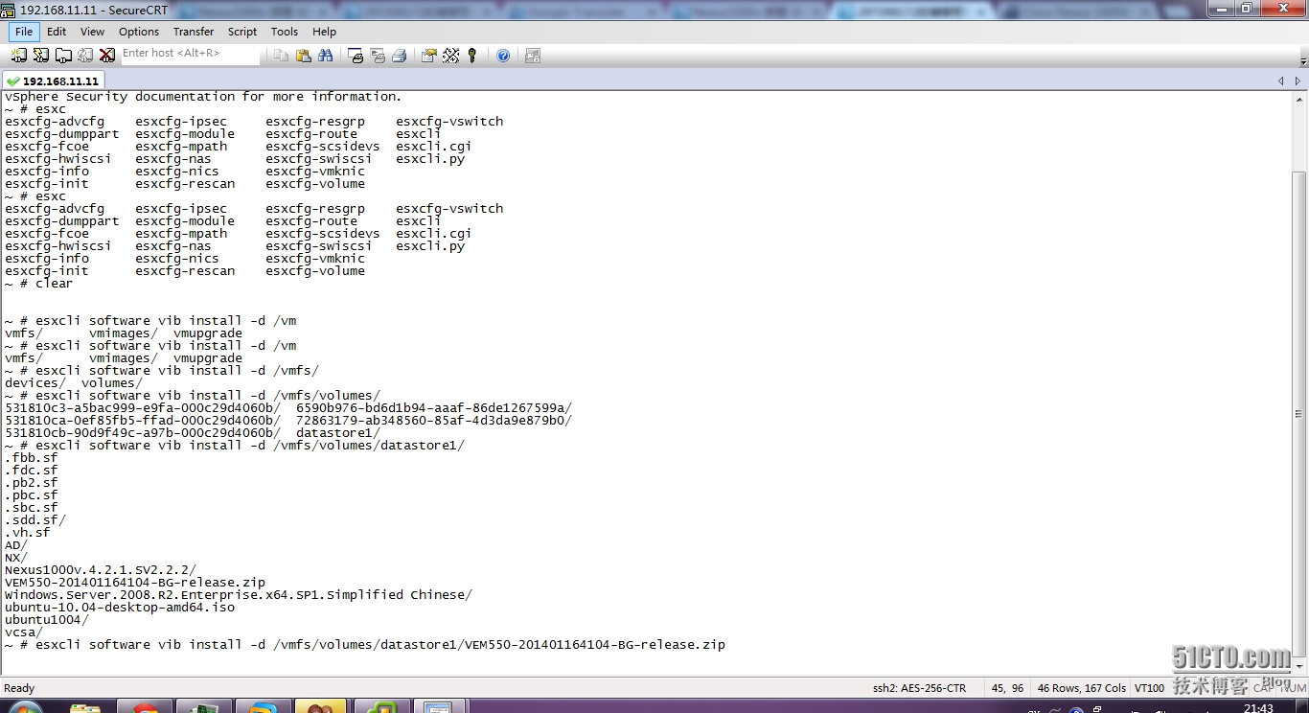Open Chrome from the taskbar
Viewport: 1309px width, 713px height.
[145, 707]
